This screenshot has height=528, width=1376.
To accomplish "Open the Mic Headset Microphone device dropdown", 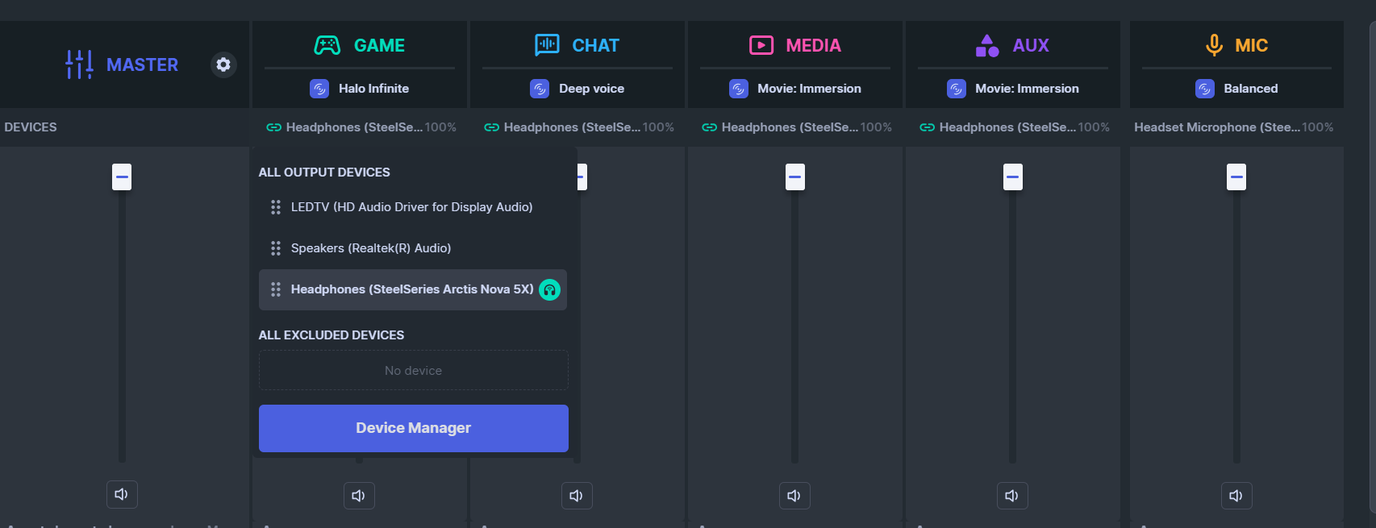I will tap(1234, 127).
